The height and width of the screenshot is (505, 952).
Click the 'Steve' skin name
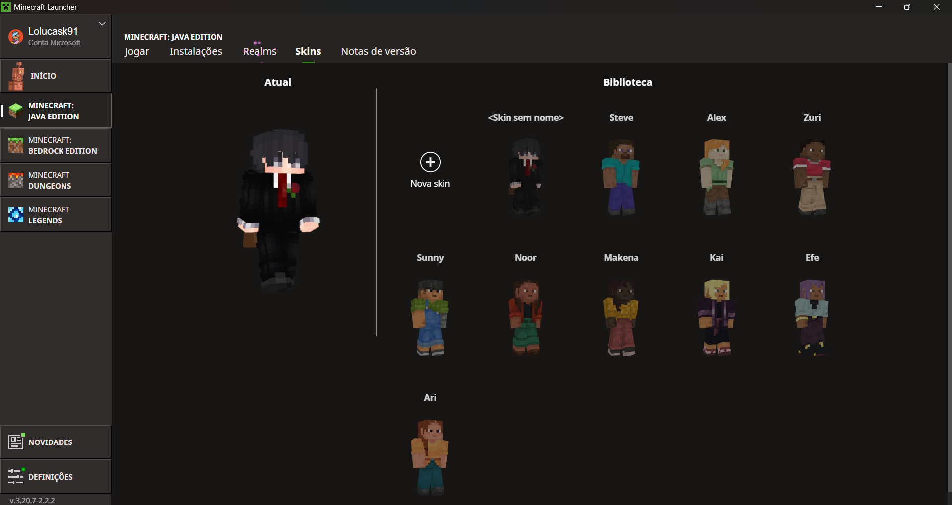(621, 118)
